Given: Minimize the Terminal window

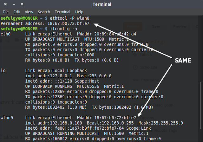Looking at the screenshot, I should pos(14,4).
